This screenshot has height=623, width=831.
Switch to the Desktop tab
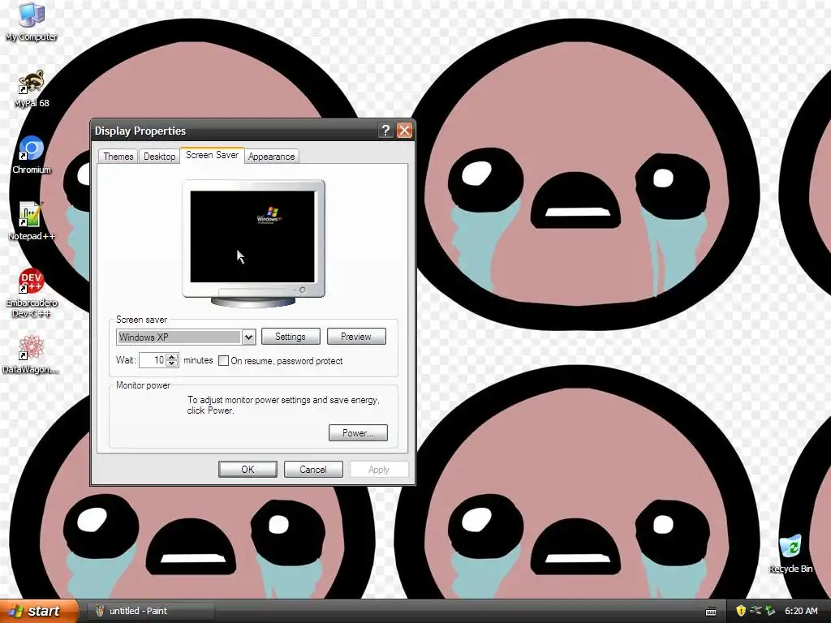tap(160, 157)
